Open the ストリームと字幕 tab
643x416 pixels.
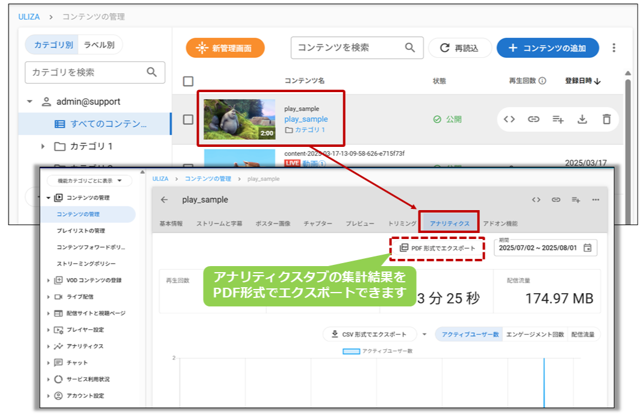219,223
